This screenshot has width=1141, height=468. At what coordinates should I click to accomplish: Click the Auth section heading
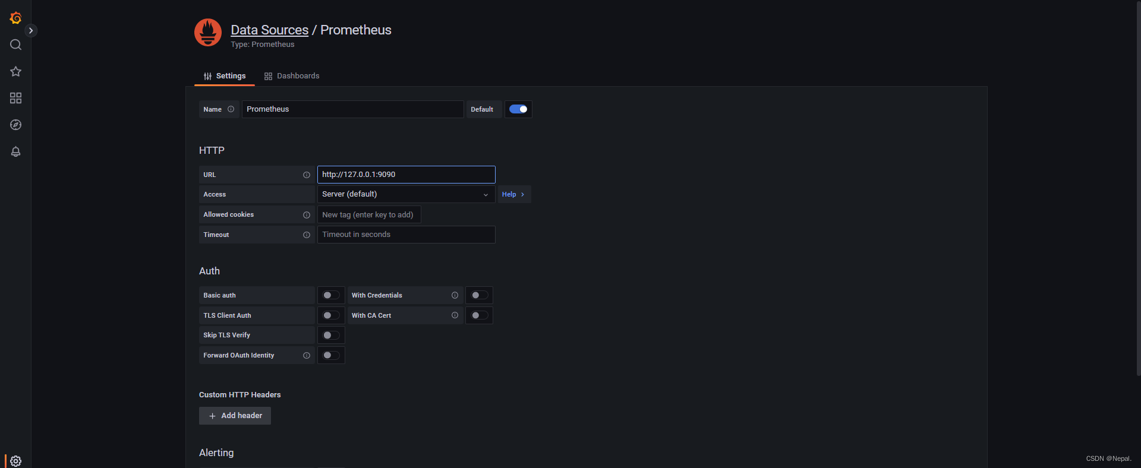tap(209, 271)
